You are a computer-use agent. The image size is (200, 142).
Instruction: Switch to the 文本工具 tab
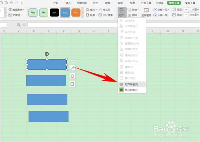pos(190,3)
